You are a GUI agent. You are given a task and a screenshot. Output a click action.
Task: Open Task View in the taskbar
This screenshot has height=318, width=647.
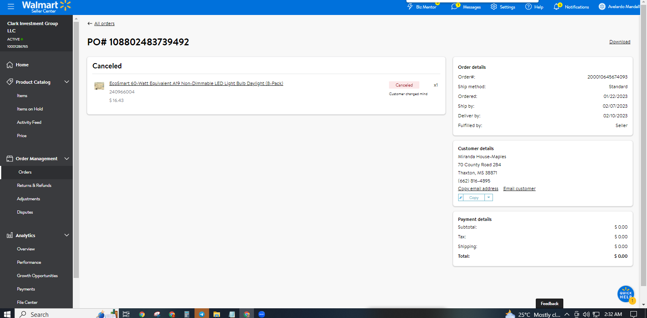pyautogui.click(x=126, y=314)
